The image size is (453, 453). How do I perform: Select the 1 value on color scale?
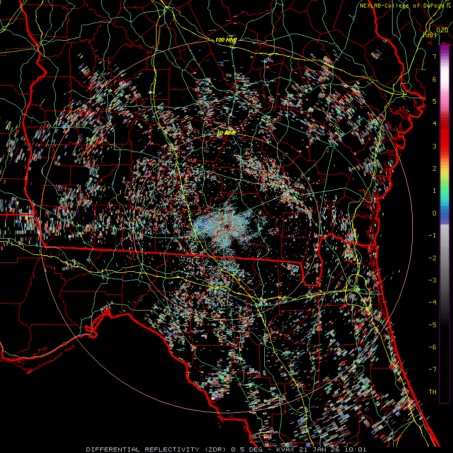[434, 190]
